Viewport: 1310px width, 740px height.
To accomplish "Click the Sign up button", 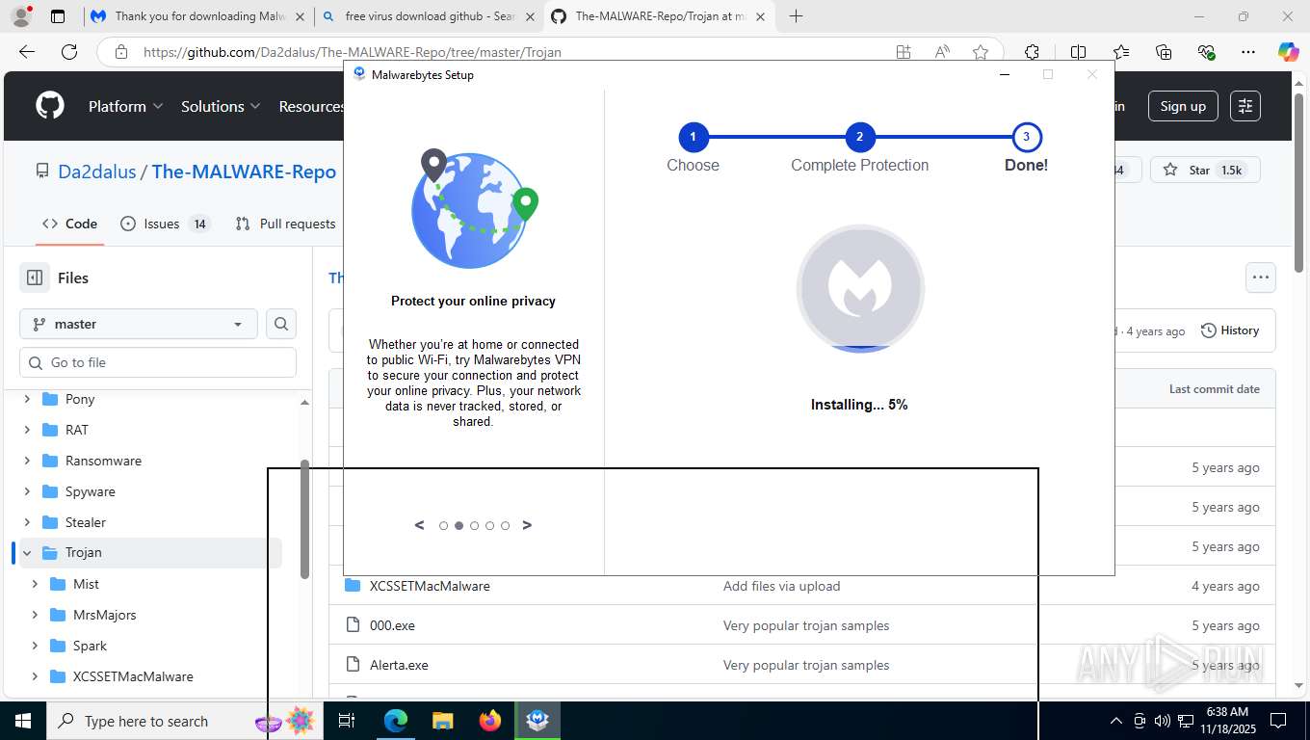I will pos(1183,106).
